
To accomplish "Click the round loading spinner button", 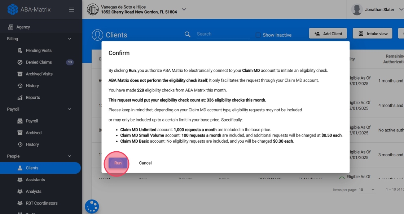I will tap(92, 206).
